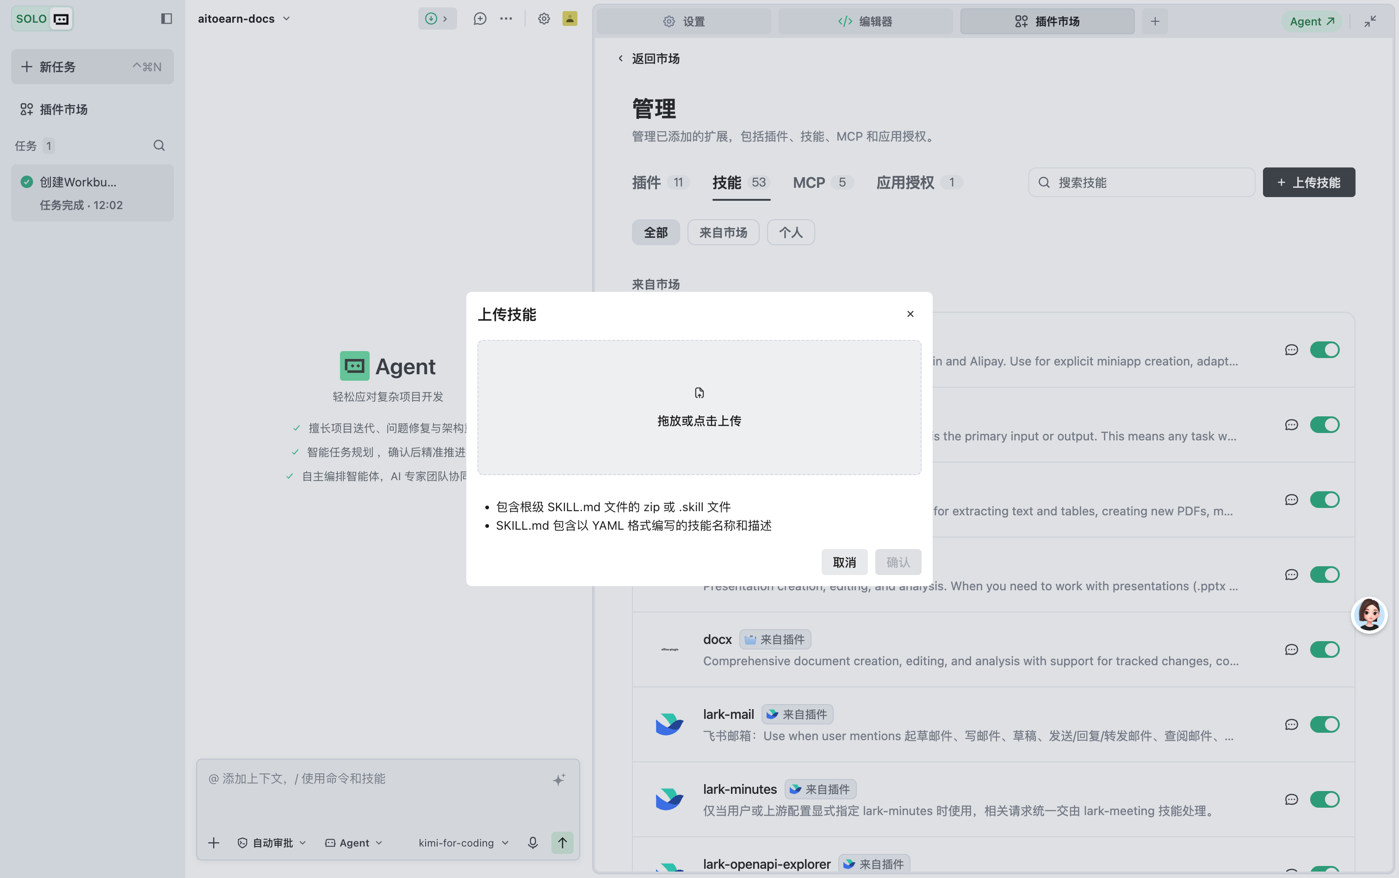This screenshot has width=1399, height=878.
Task: Open the 自动审批 dropdown
Action: (x=272, y=842)
